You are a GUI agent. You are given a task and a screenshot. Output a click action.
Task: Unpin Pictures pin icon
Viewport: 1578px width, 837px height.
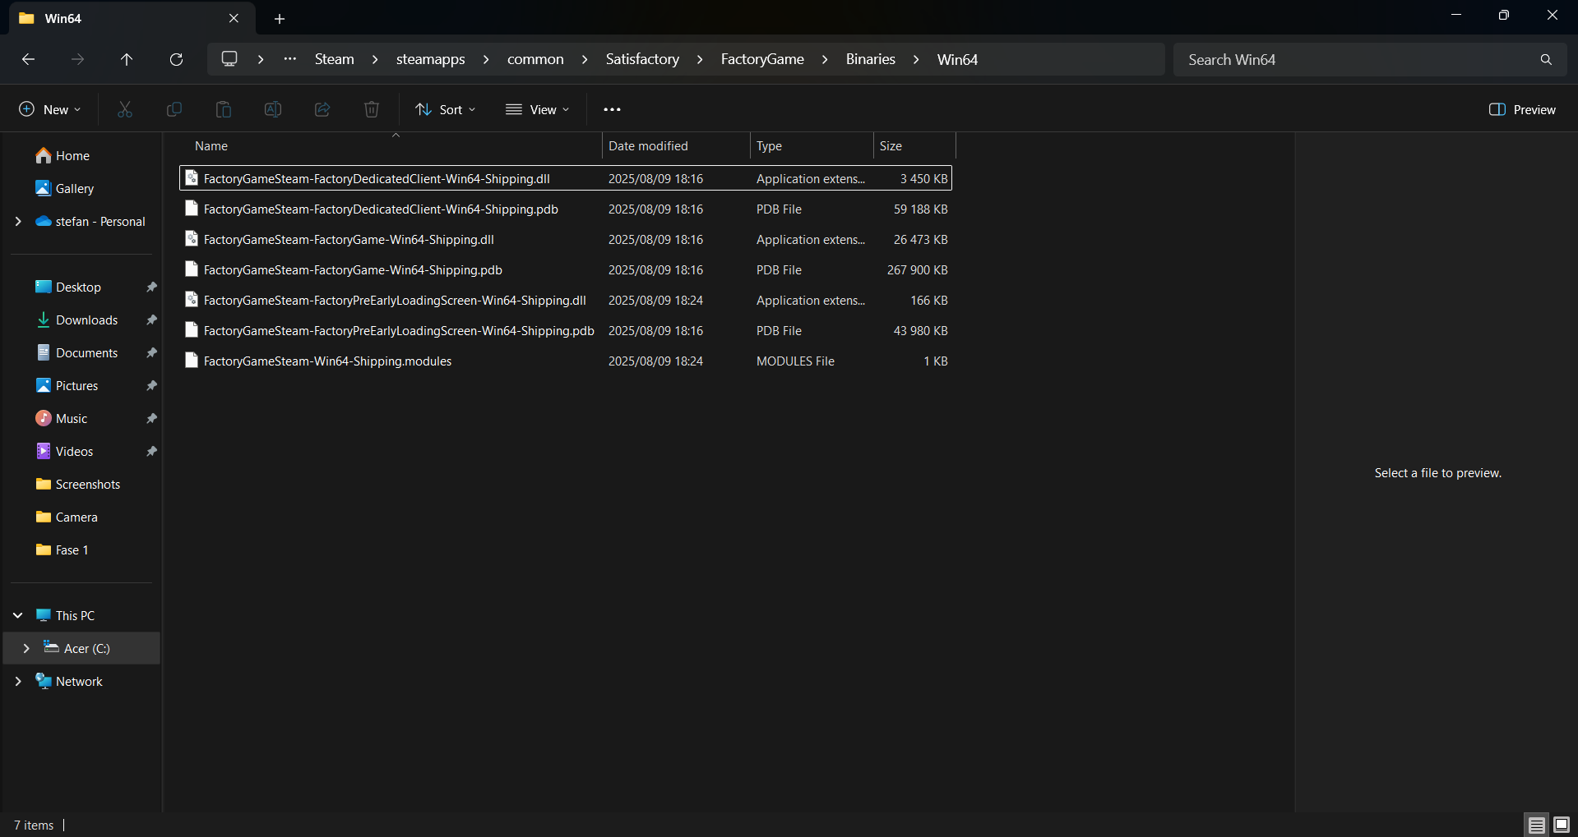(151, 386)
